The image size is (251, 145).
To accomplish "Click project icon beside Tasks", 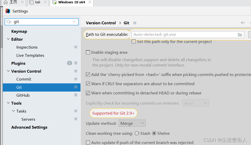I will (76, 111).
